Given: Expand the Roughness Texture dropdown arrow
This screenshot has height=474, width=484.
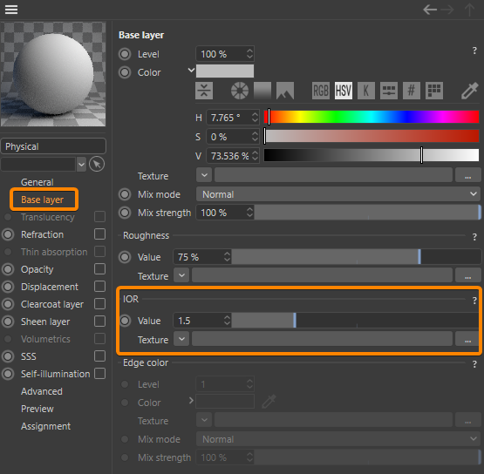Looking at the screenshot, I should pyautogui.click(x=181, y=275).
